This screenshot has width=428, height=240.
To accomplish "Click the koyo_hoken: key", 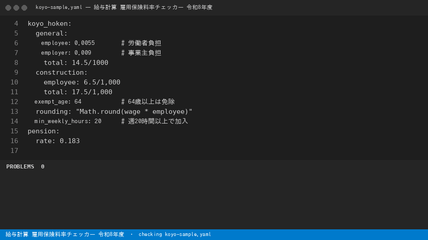I will 49,24.
